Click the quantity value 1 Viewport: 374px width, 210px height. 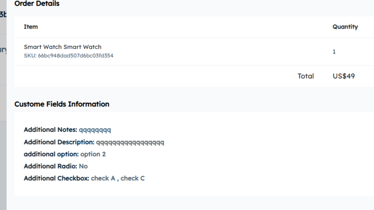[x=334, y=52]
